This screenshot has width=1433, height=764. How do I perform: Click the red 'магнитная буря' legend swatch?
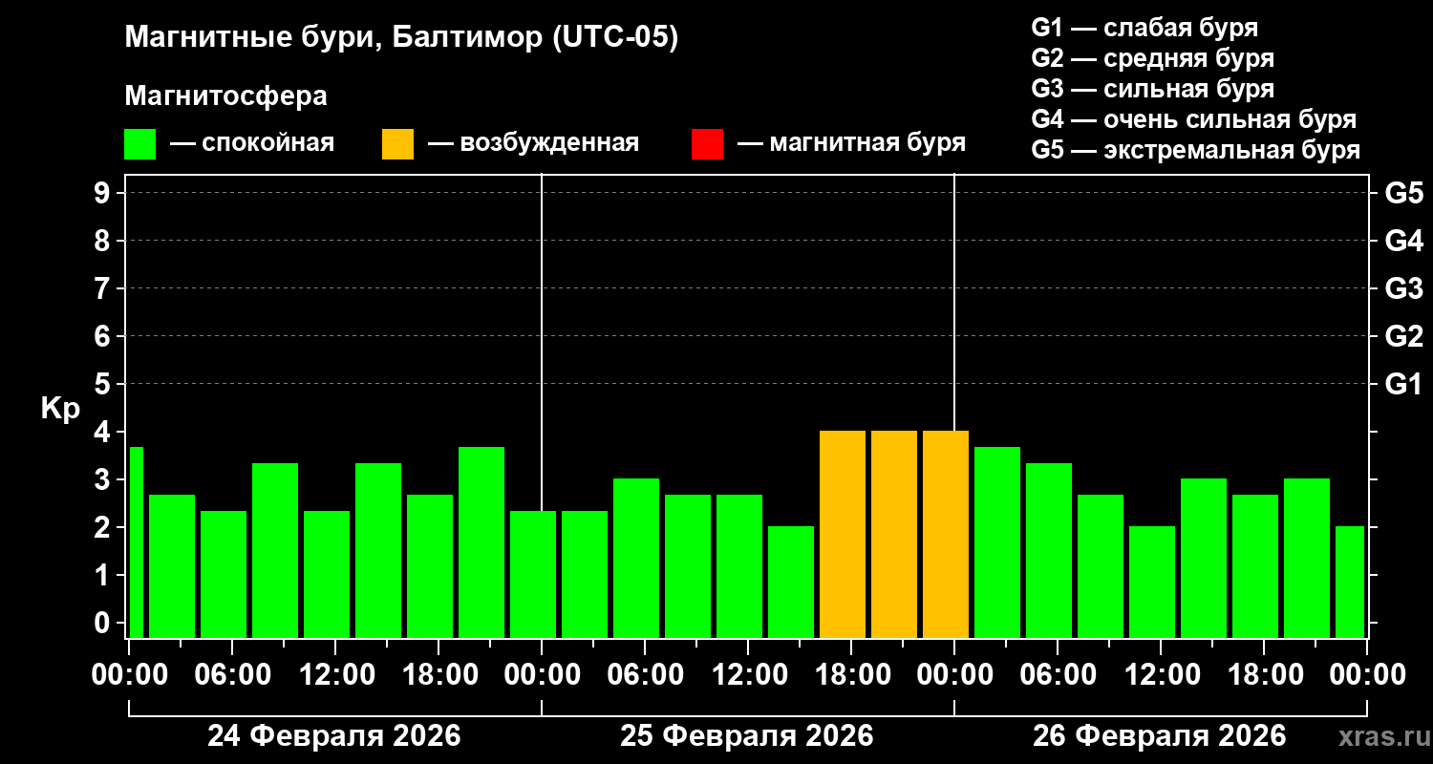(707, 144)
